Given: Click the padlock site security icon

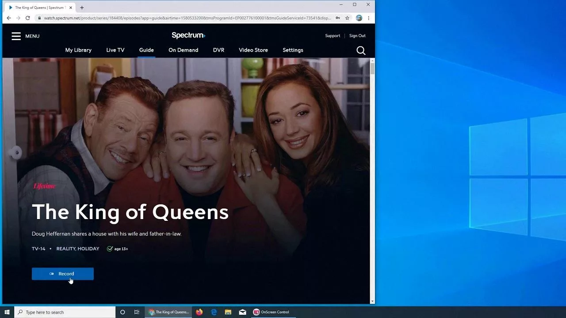Looking at the screenshot, I should pyautogui.click(x=40, y=18).
